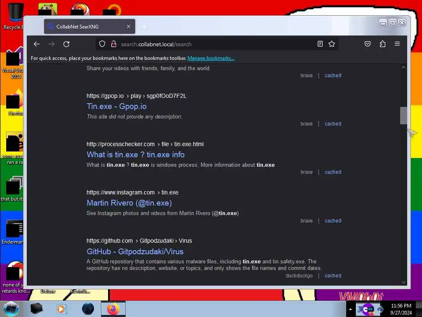Open the tracking protection shield icon

tap(102, 44)
